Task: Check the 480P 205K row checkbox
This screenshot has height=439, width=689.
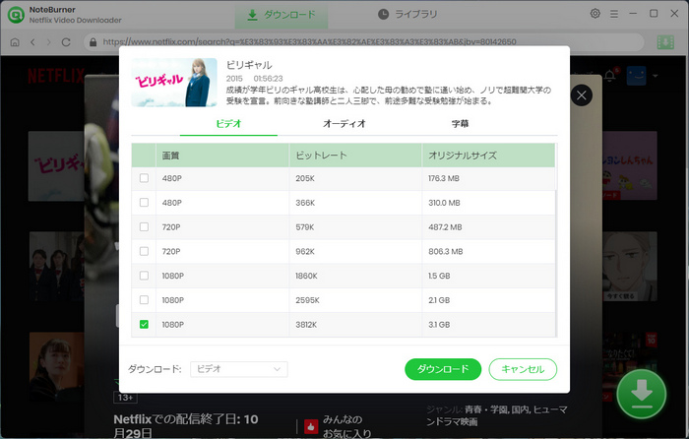Action: pyautogui.click(x=144, y=178)
